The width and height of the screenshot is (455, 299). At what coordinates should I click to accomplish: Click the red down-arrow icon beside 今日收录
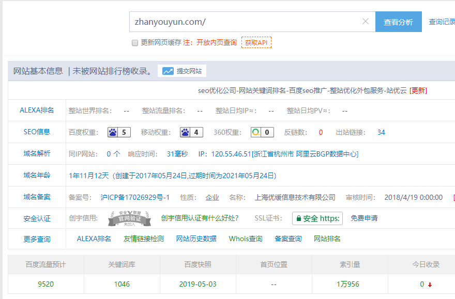[x=430, y=285]
